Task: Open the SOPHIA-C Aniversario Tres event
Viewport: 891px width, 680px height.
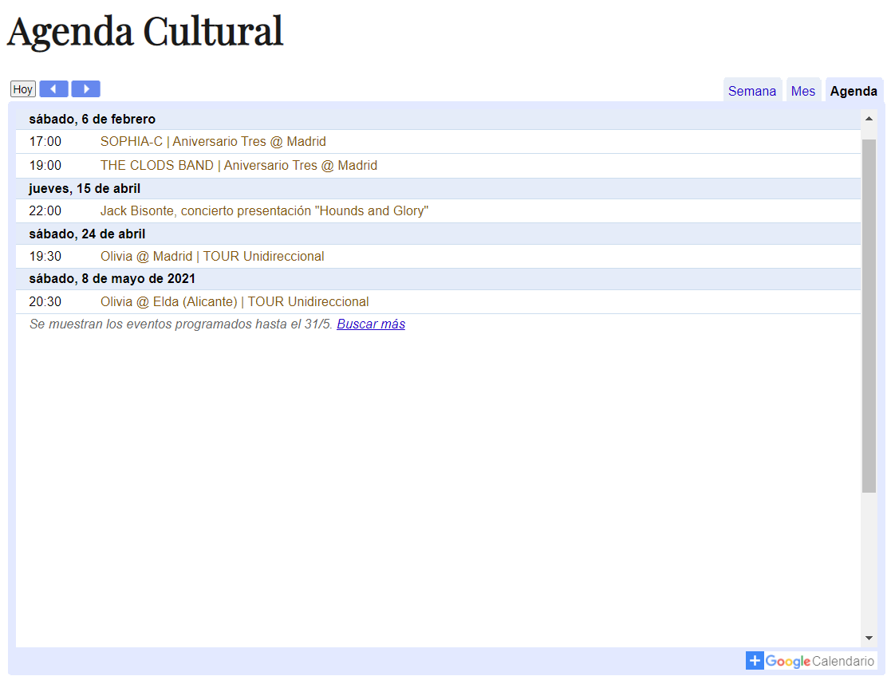Action: point(213,141)
